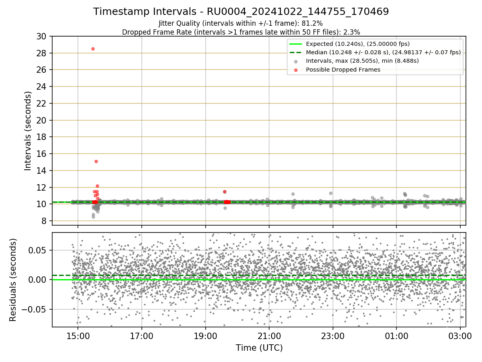Click the '21:00' x-axis tick label

click(269, 335)
